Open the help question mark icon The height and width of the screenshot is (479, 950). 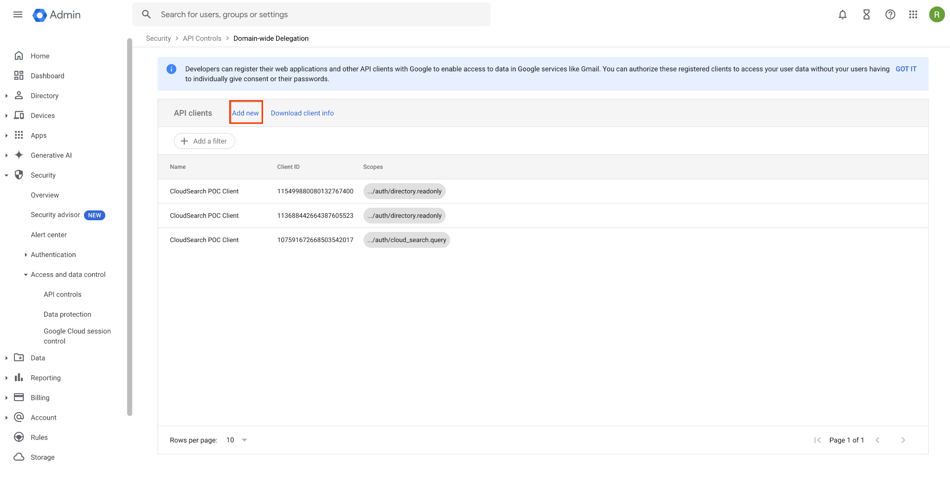(890, 14)
